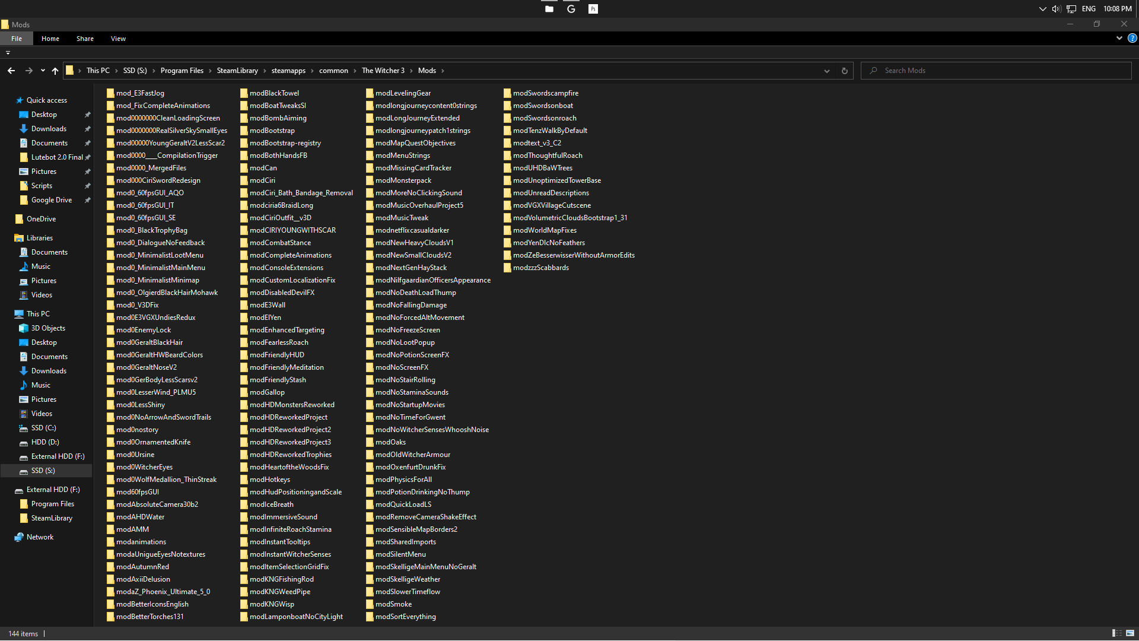Open Google Drive in navigation pane
1139x641 pixels.
click(52, 200)
